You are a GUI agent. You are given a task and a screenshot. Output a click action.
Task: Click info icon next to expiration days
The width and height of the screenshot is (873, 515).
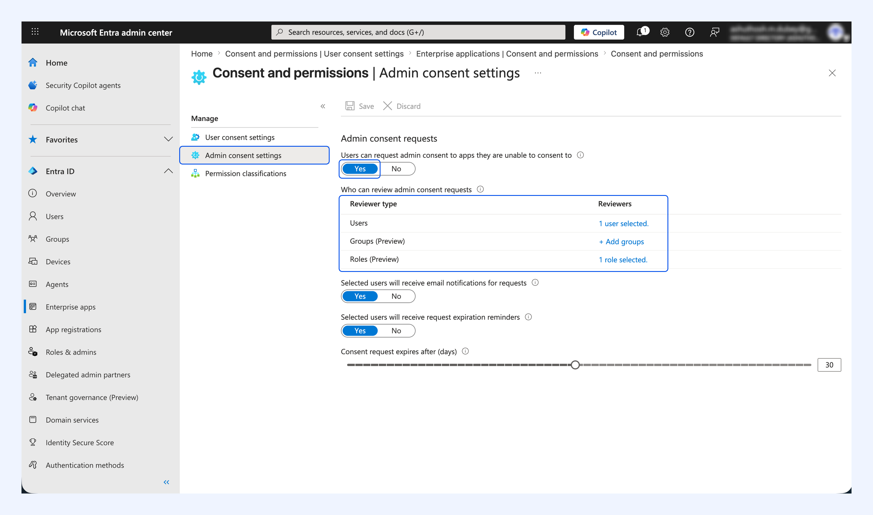[x=466, y=351]
